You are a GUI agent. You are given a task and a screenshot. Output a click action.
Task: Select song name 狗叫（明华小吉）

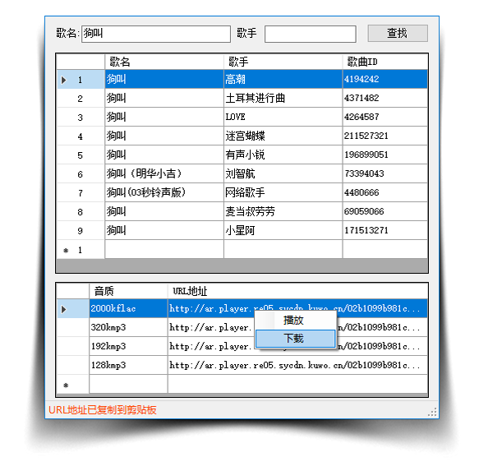pos(164,174)
